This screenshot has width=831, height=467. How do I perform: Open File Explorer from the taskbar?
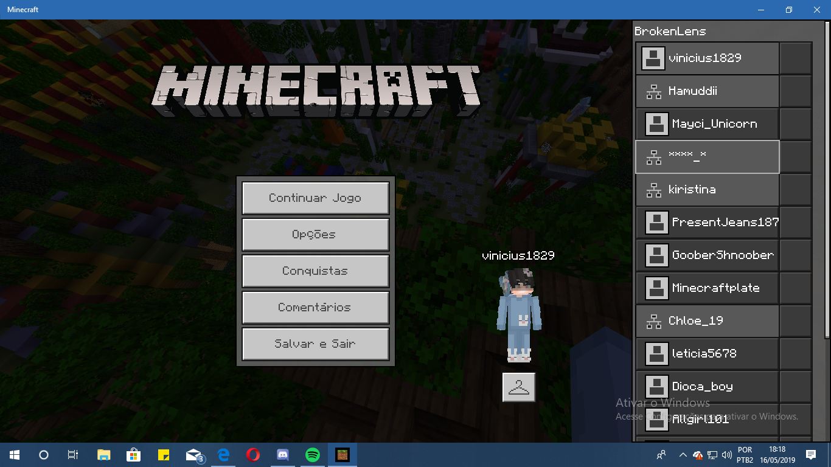104,455
